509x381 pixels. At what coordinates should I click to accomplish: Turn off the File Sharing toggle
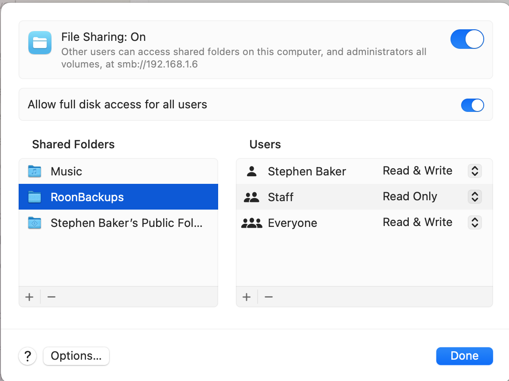pyautogui.click(x=467, y=39)
